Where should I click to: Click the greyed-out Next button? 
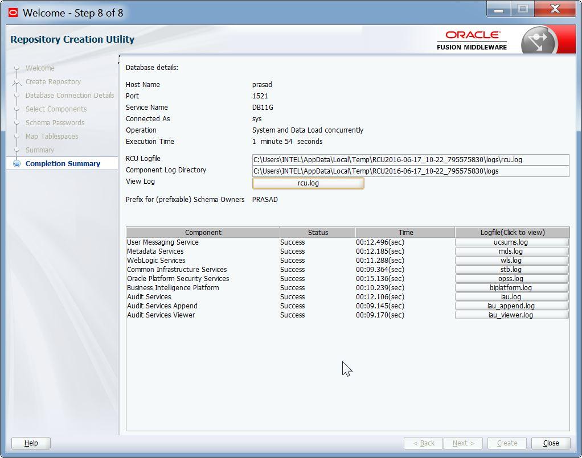click(x=463, y=443)
